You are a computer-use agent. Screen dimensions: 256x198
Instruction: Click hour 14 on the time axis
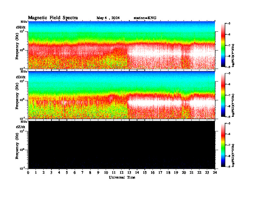click(x=137, y=173)
